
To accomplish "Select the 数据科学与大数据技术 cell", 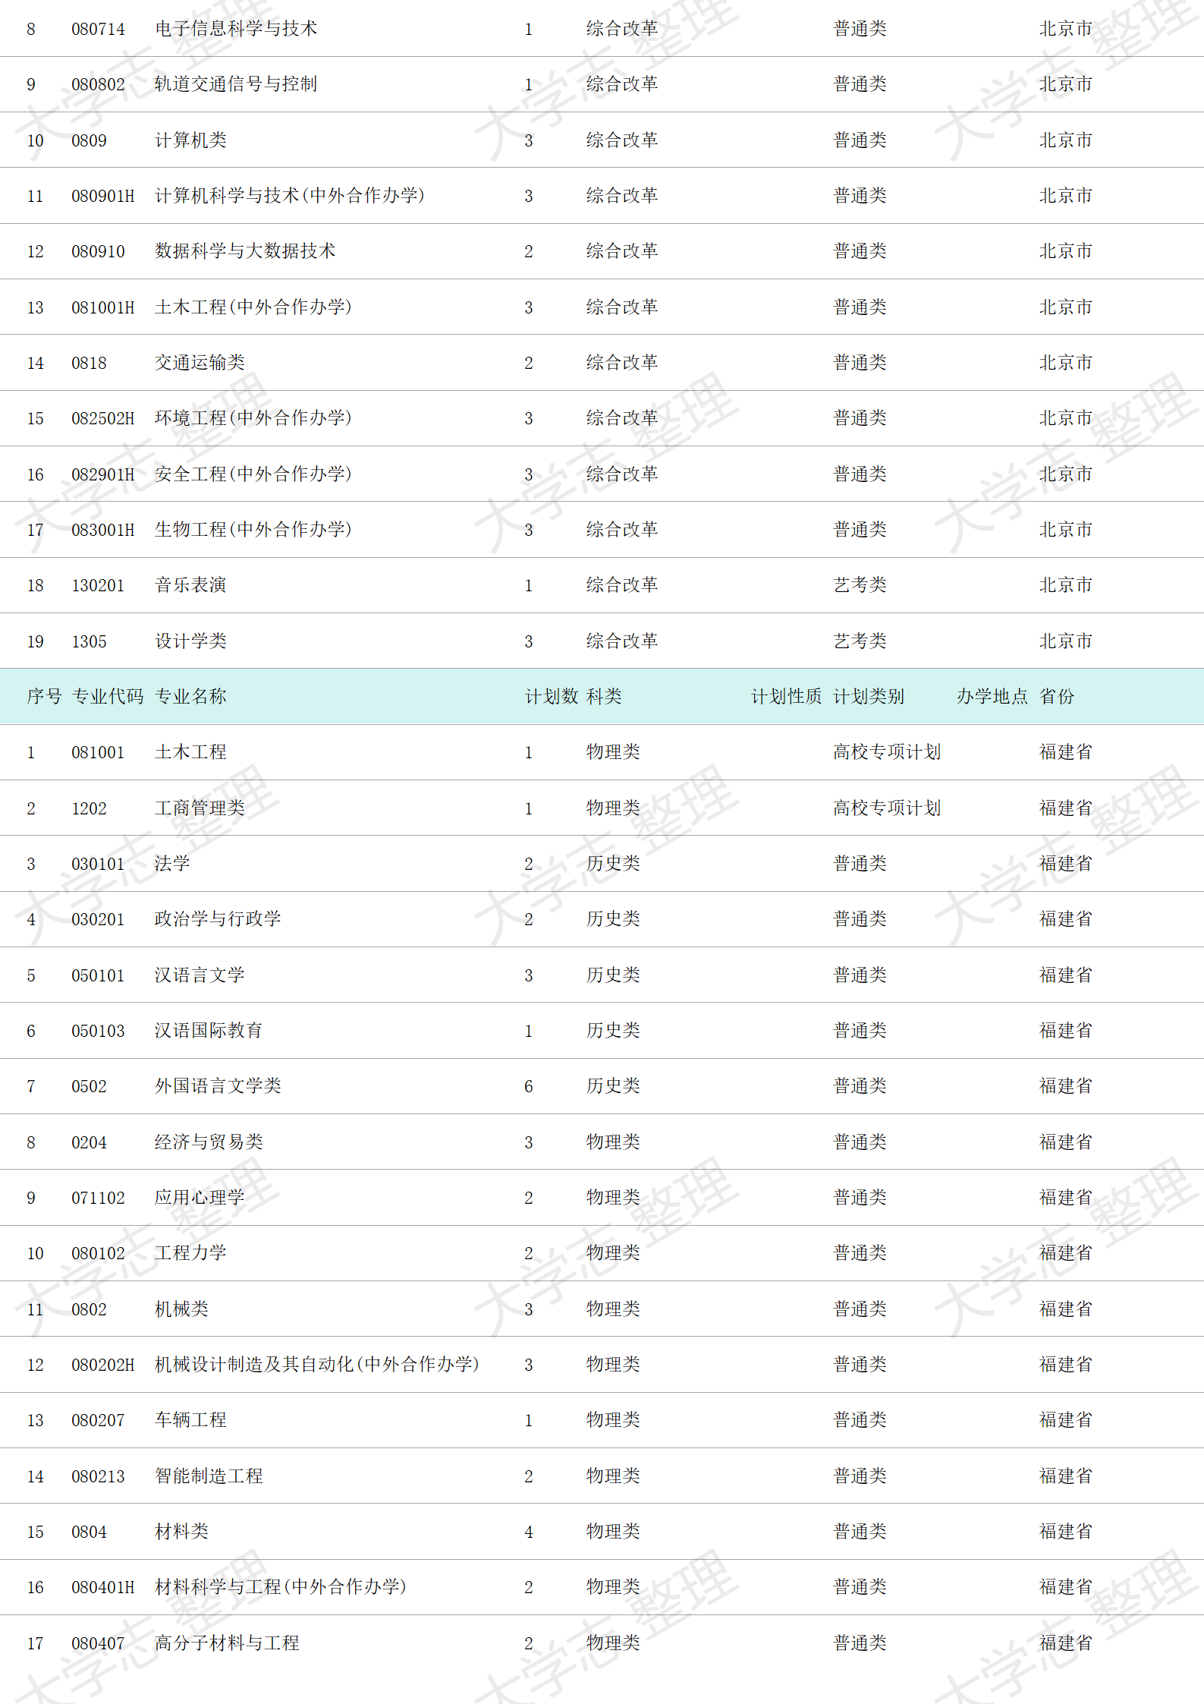I will click(x=245, y=251).
